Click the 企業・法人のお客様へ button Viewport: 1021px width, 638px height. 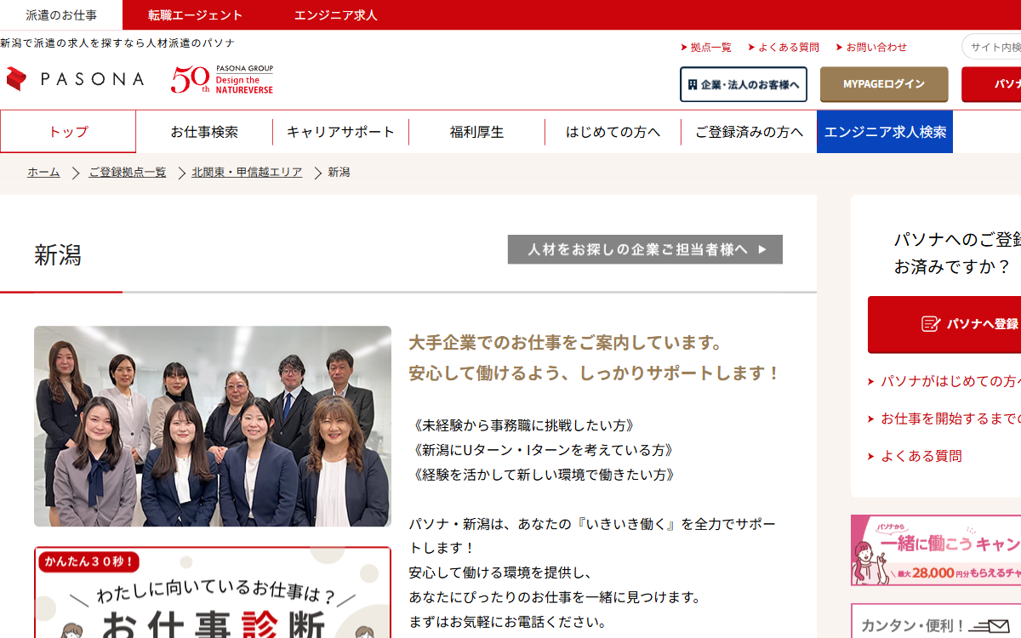744,84
